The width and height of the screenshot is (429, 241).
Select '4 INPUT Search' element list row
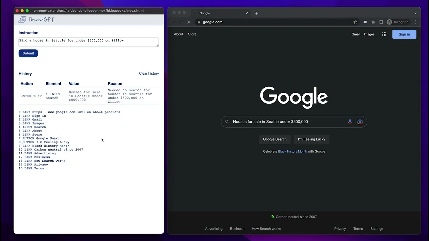click(32, 127)
